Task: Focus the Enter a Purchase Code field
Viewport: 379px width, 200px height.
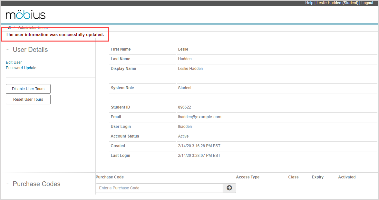Action: pyautogui.click(x=159, y=188)
